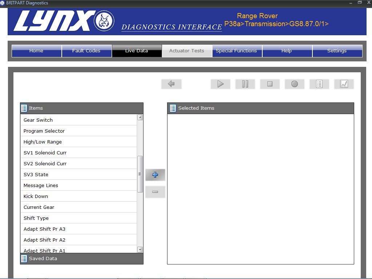
Task: Click the items list scroll up arrow
Action: 140,117
